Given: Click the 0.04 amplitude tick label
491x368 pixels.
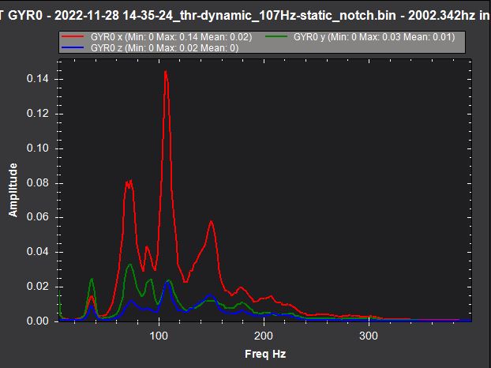Looking at the screenshot, I should (38, 251).
